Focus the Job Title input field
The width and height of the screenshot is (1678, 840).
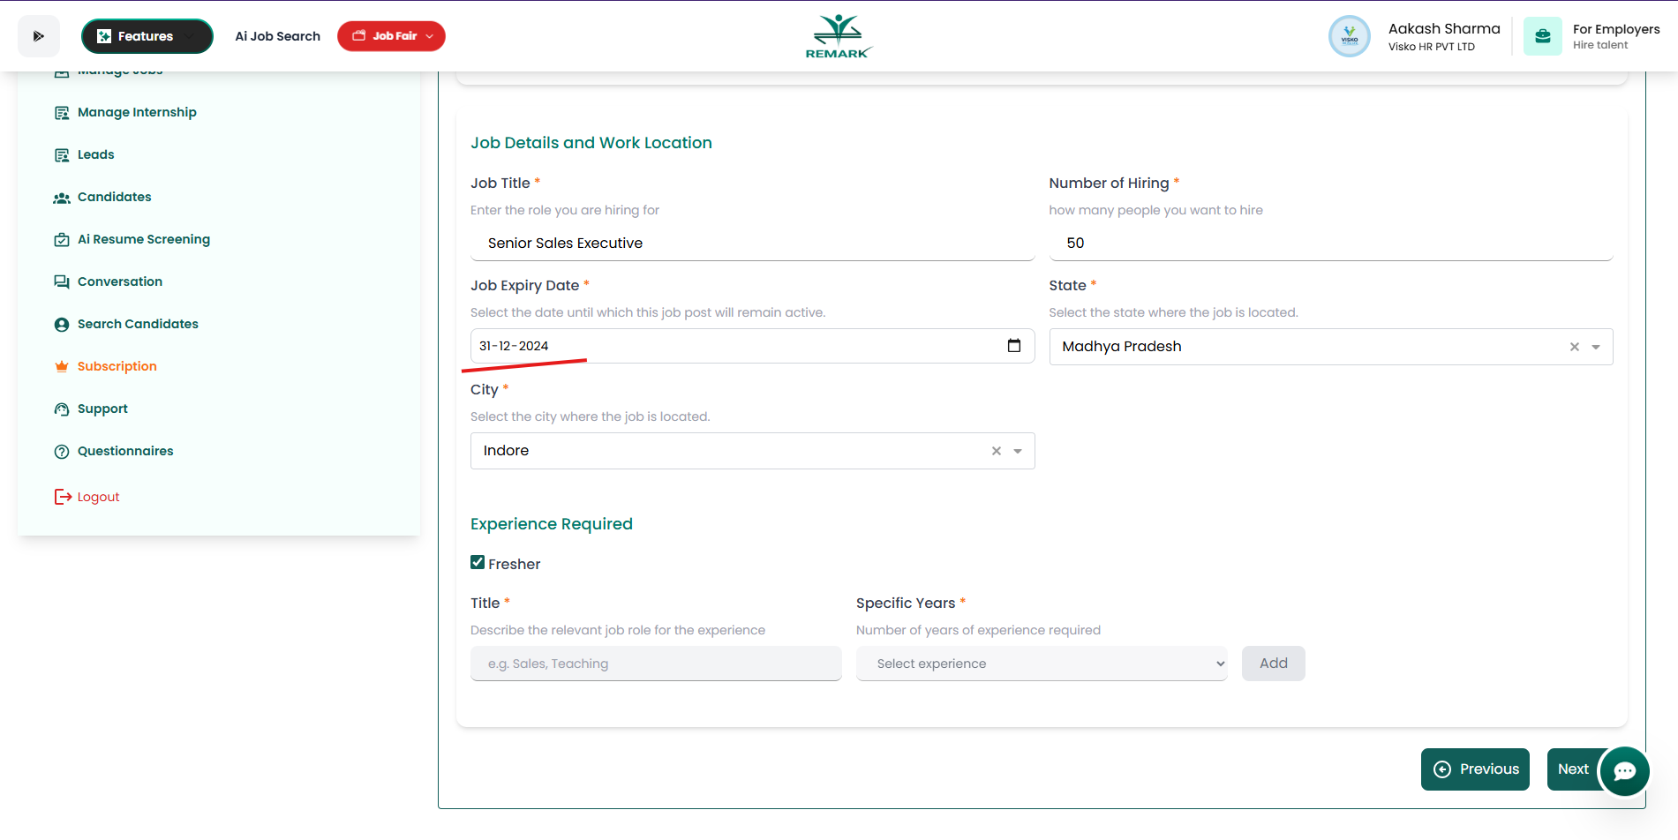tap(752, 244)
